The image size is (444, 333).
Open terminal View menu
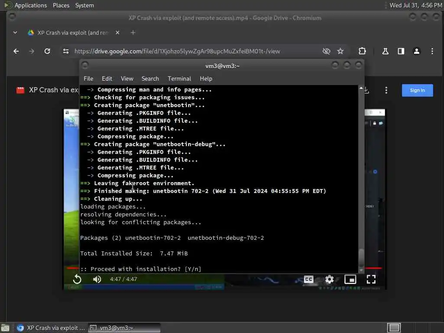127,79
